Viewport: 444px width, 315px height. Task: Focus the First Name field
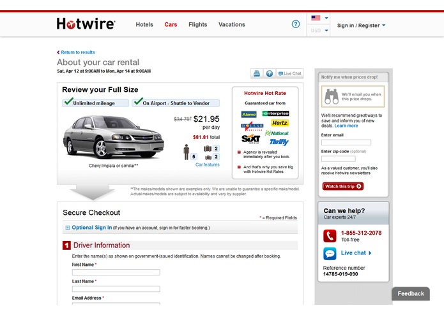point(116,272)
